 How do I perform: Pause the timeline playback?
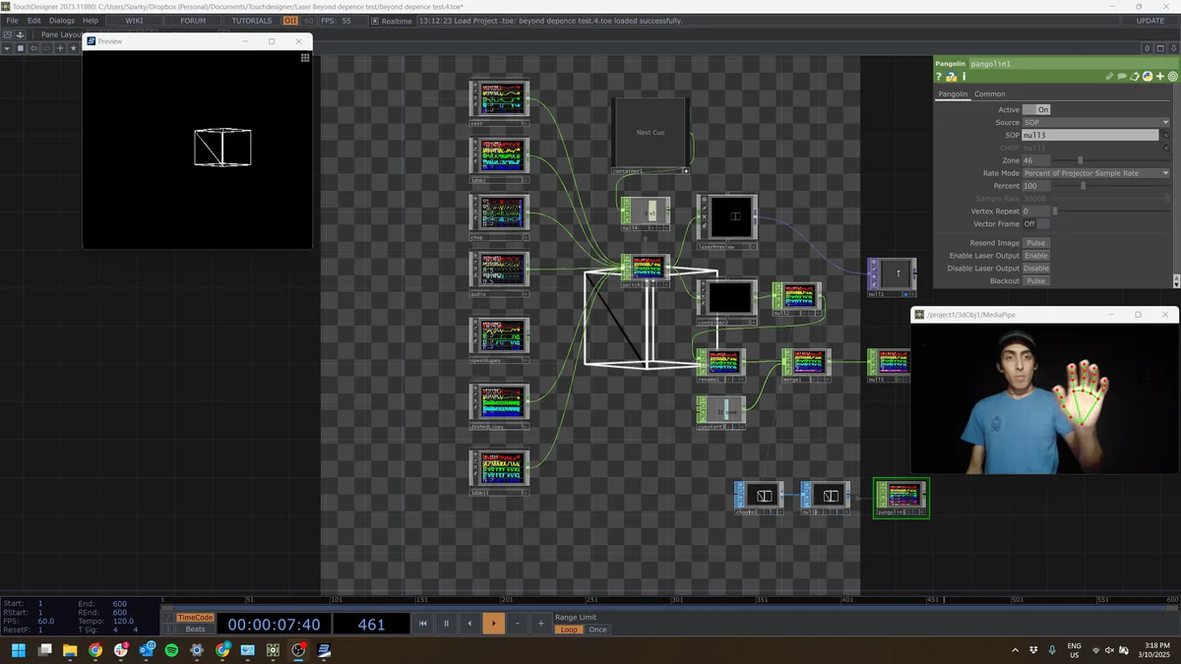point(446,624)
